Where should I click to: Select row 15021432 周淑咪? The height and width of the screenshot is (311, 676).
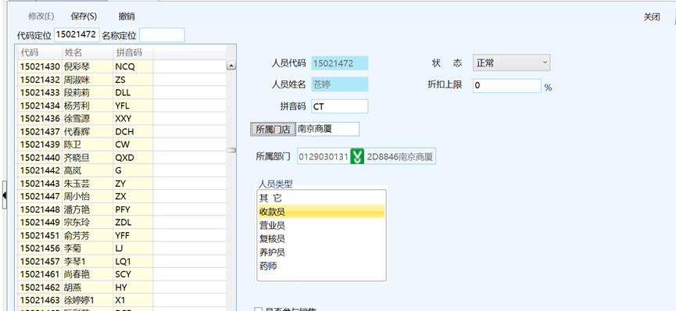click(122, 80)
